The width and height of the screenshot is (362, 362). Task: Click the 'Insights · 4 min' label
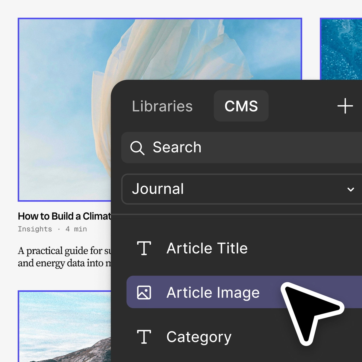pos(52,229)
